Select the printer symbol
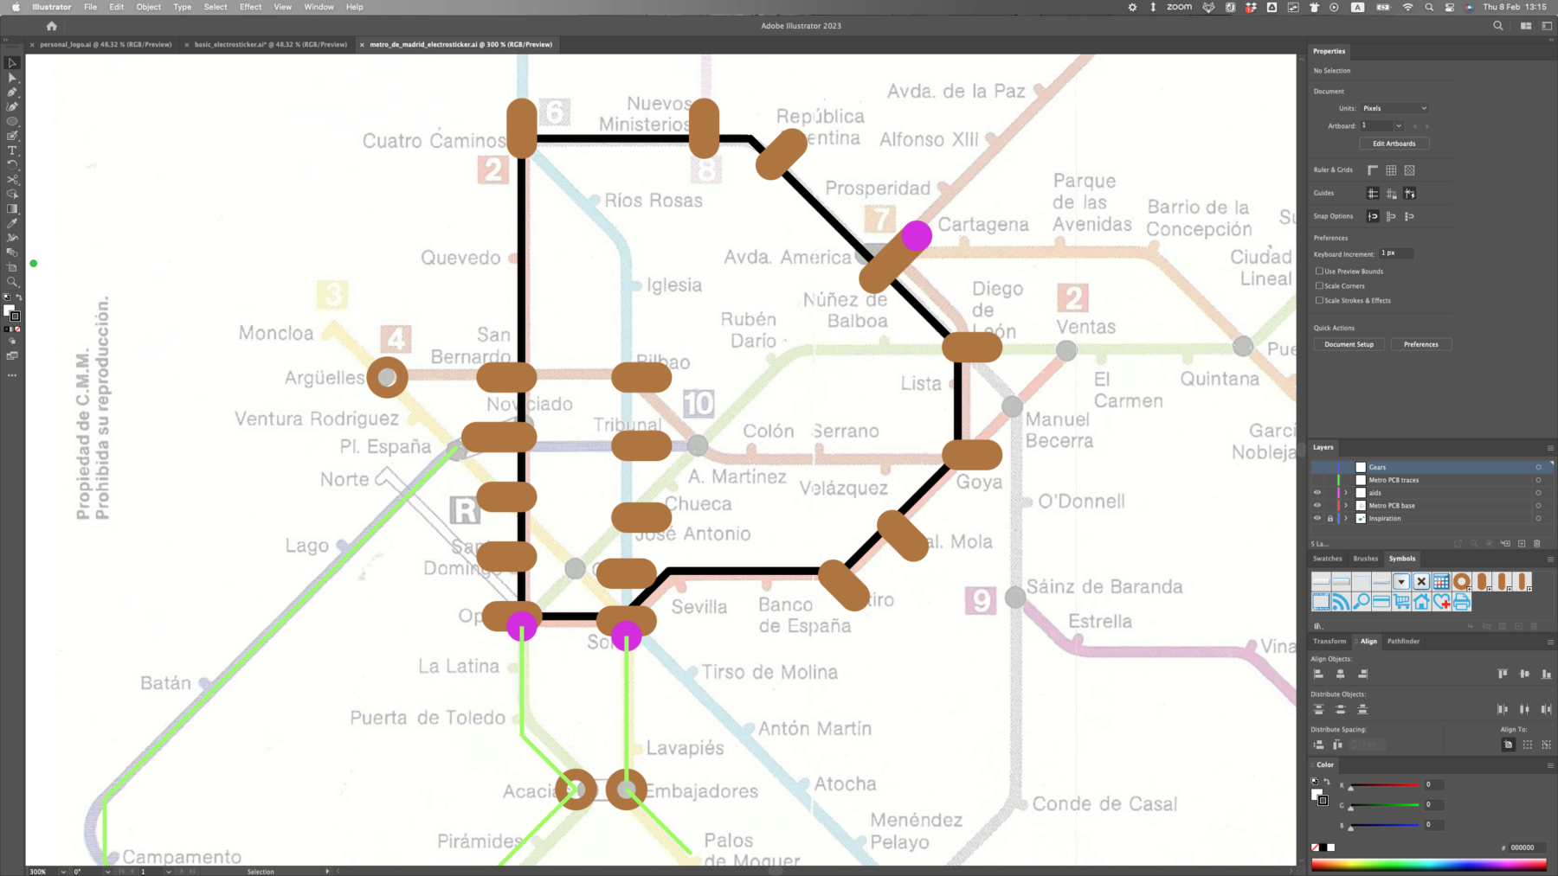 (1462, 602)
